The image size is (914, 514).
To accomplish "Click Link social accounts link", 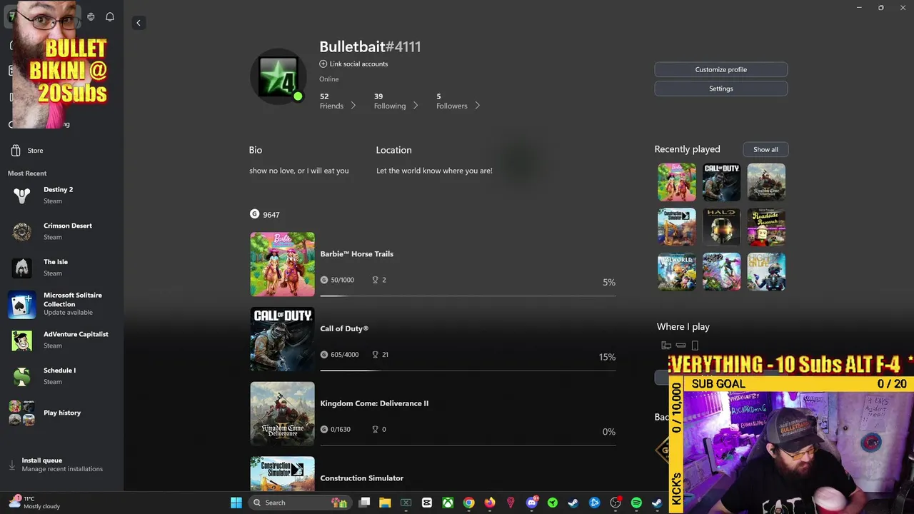I will [358, 64].
